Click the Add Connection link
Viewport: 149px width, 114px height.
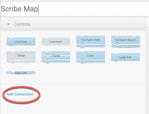(20, 94)
